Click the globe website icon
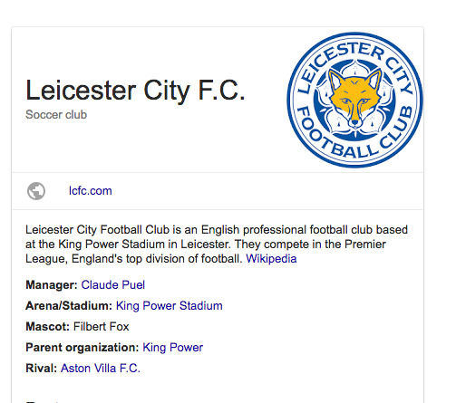Viewport: 456px width, 403px height. tap(36, 191)
